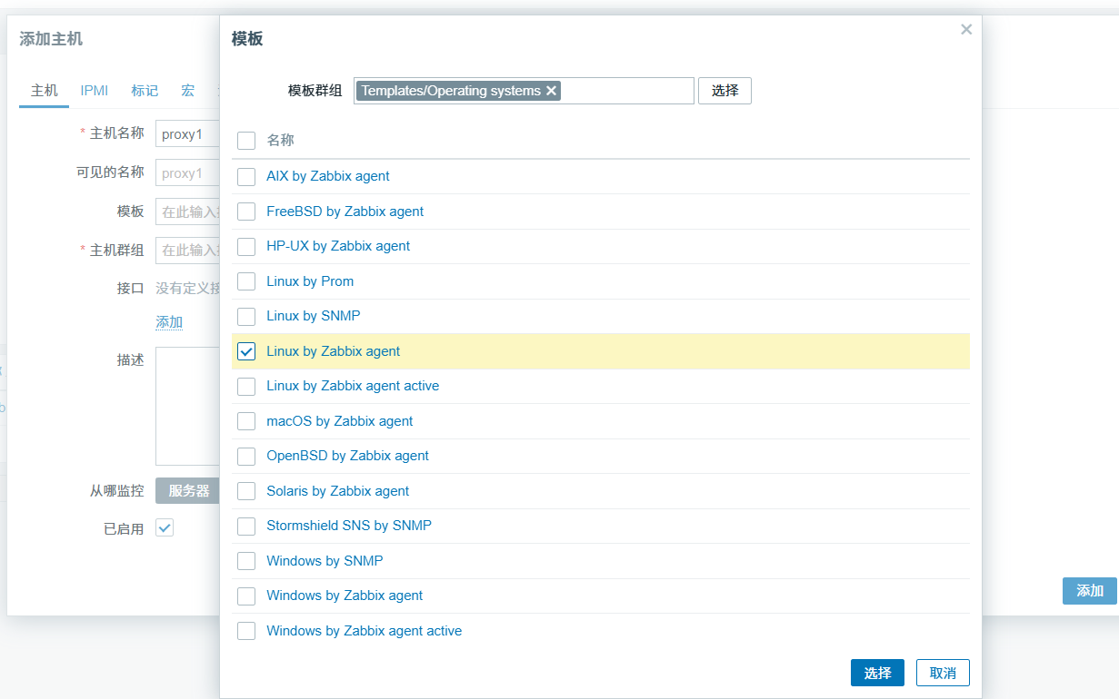Switch to IPMI tab
1119x699 pixels.
(95, 91)
